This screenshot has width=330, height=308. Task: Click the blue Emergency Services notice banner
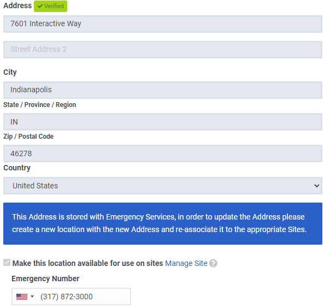163,224
